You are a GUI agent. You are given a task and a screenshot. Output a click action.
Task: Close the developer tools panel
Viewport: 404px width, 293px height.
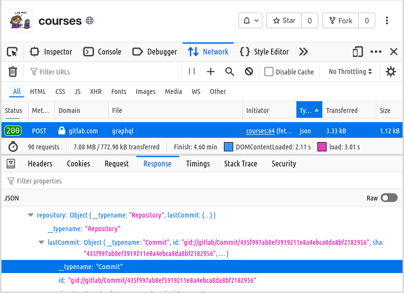394,52
